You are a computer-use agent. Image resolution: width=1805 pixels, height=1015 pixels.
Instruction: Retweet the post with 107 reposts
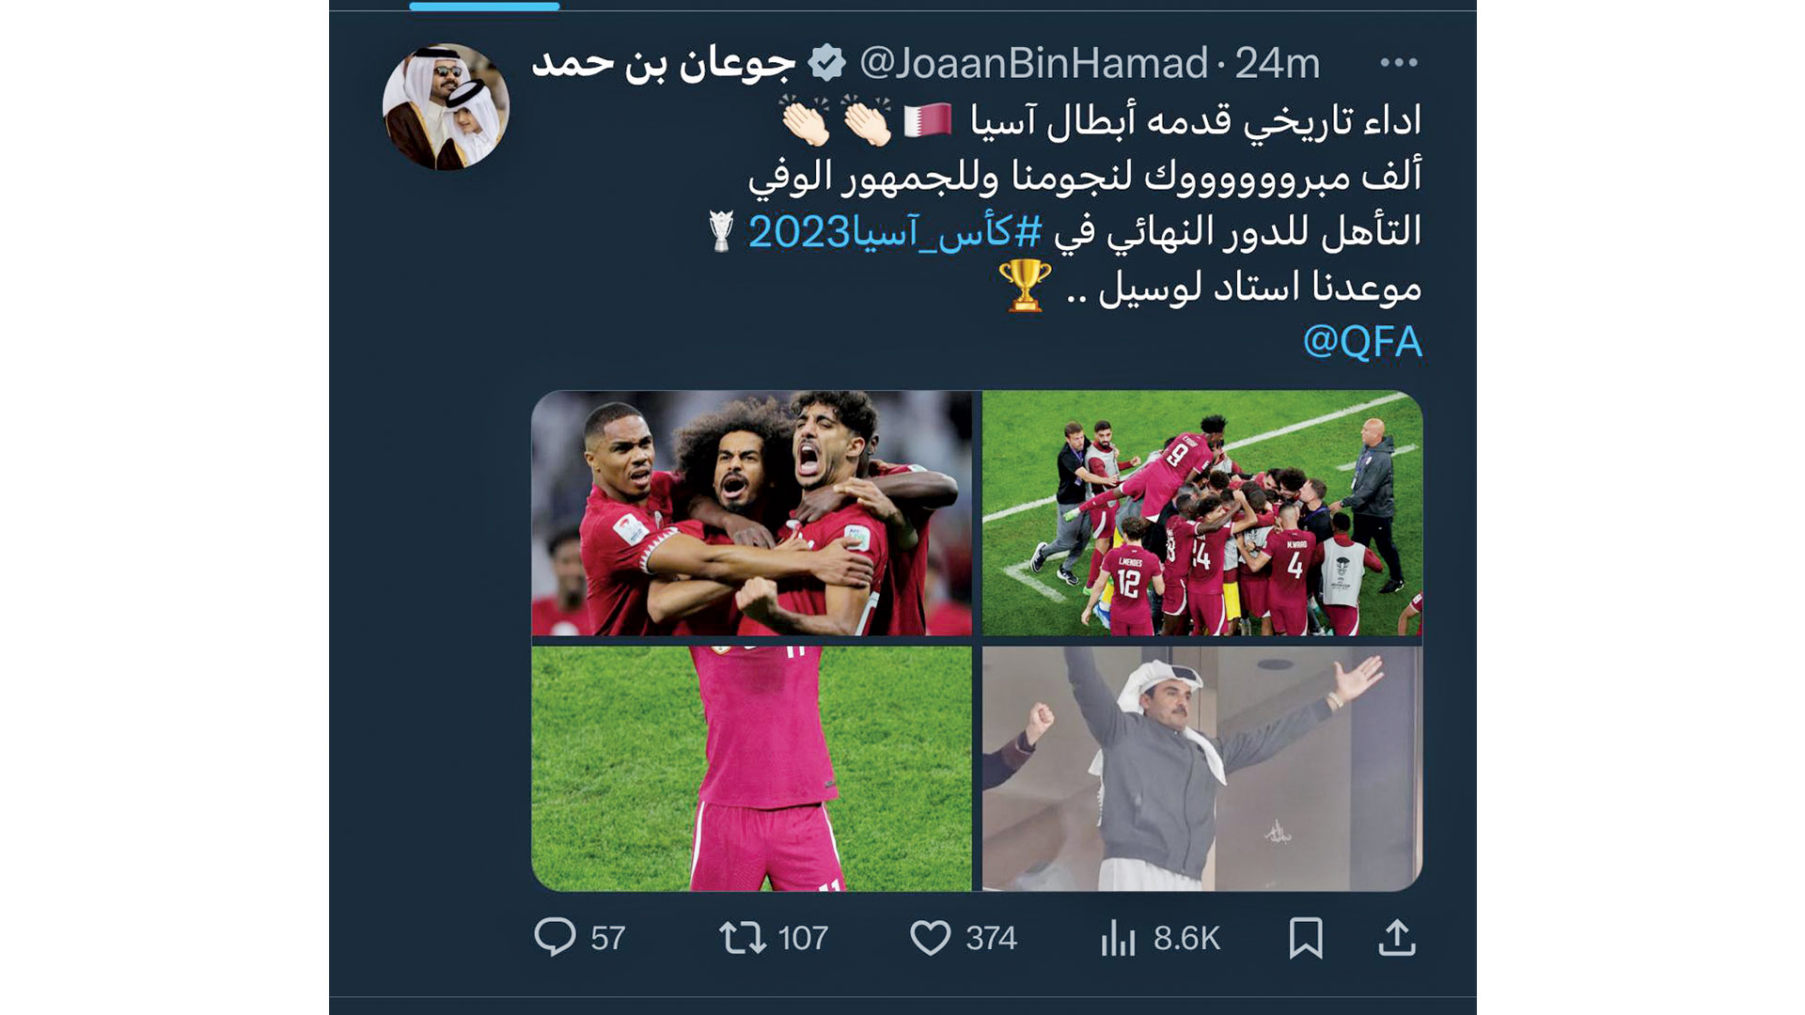pyautogui.click(x=743, y=938)
